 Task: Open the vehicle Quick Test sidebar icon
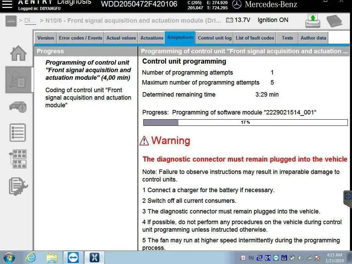tap(17, 106)
